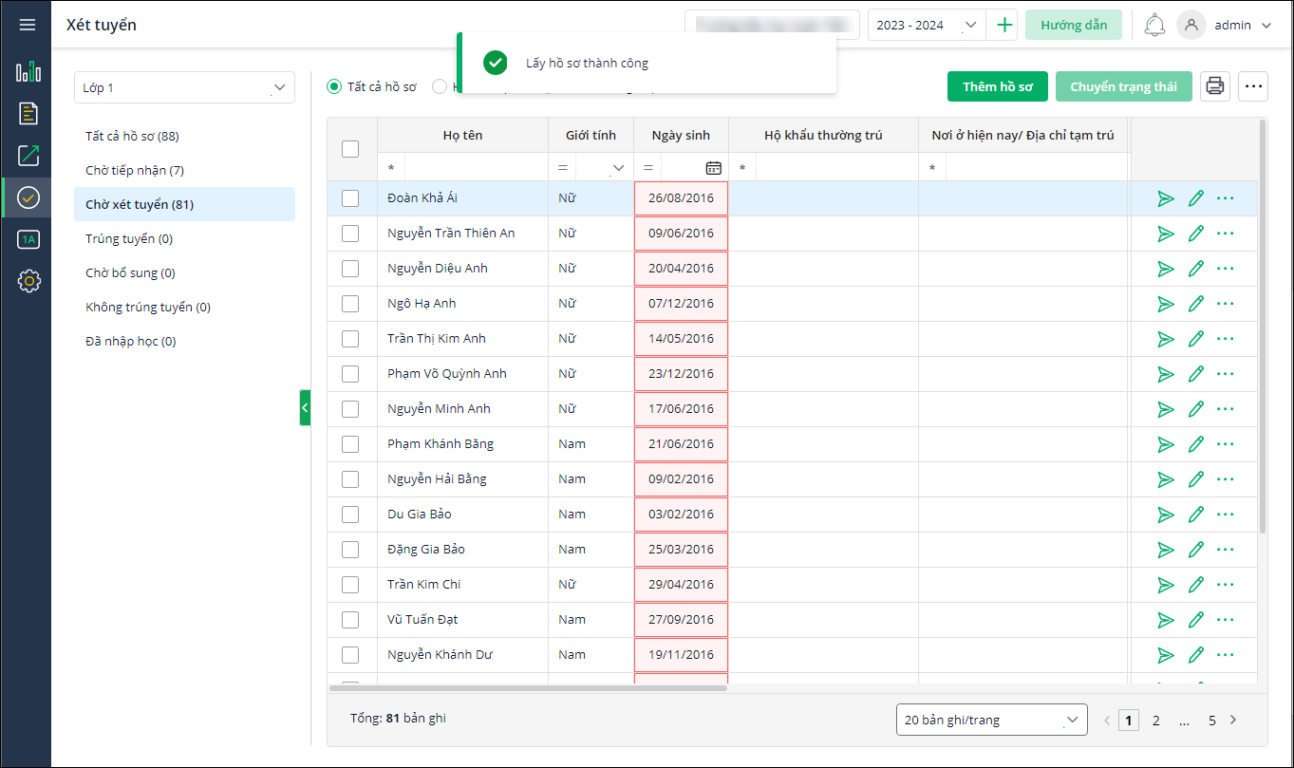Open the notifications bell

pyautogui.click(x=1154, y=26)
